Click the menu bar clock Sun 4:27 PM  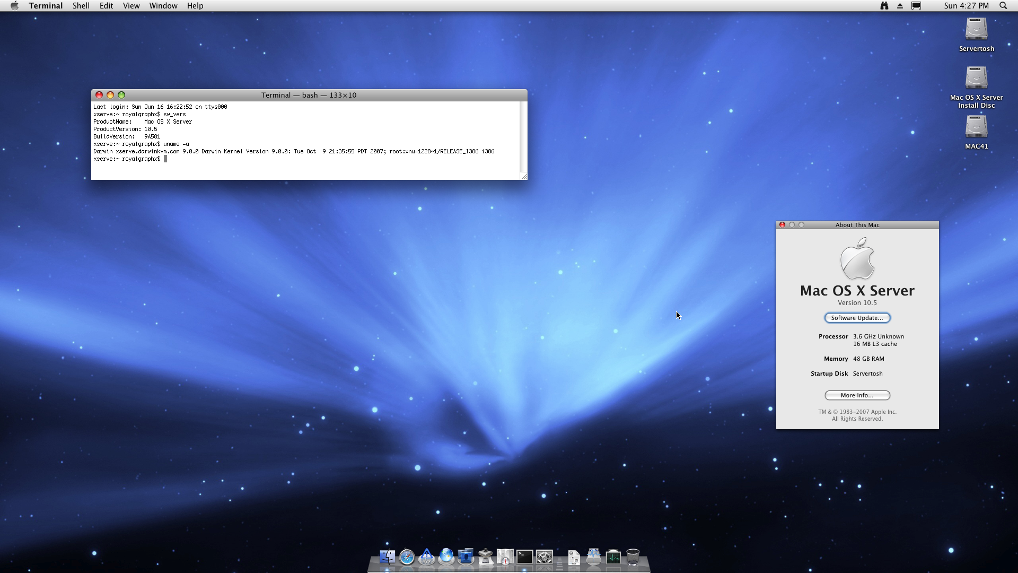coord(966,6)
